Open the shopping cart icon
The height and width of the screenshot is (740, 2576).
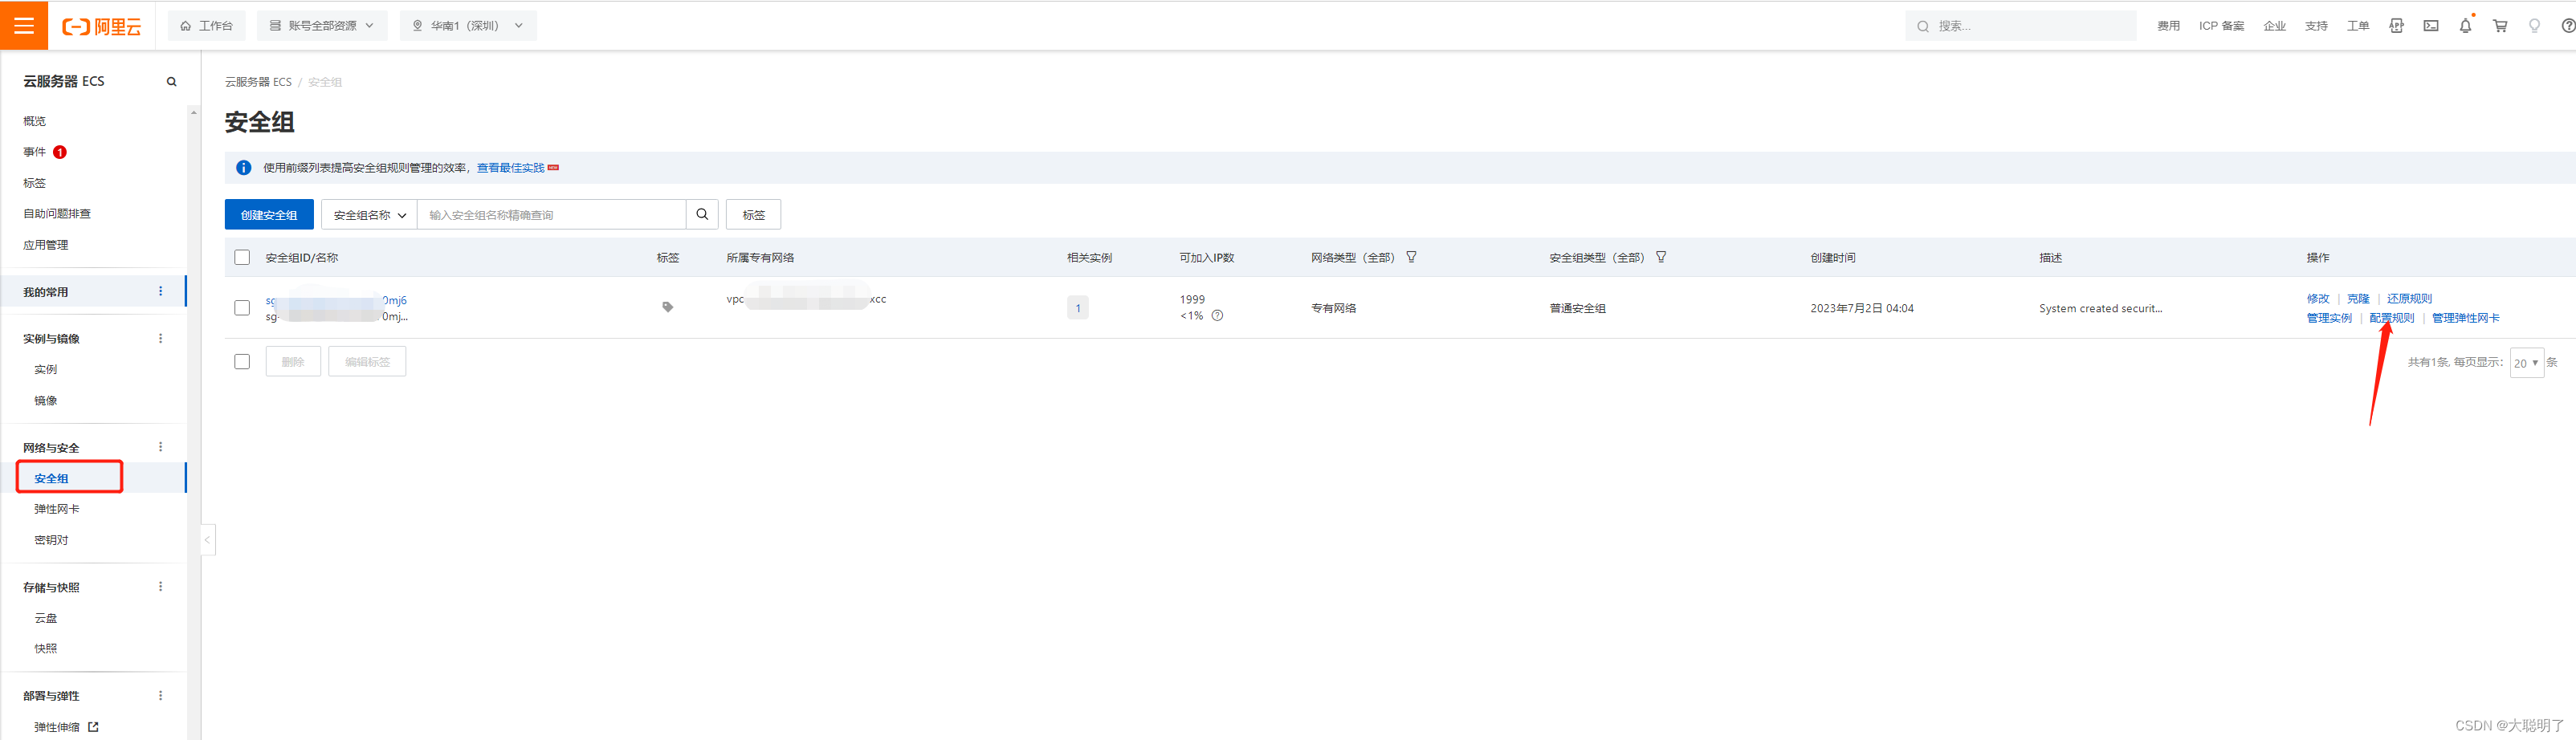coord(2500,26)
